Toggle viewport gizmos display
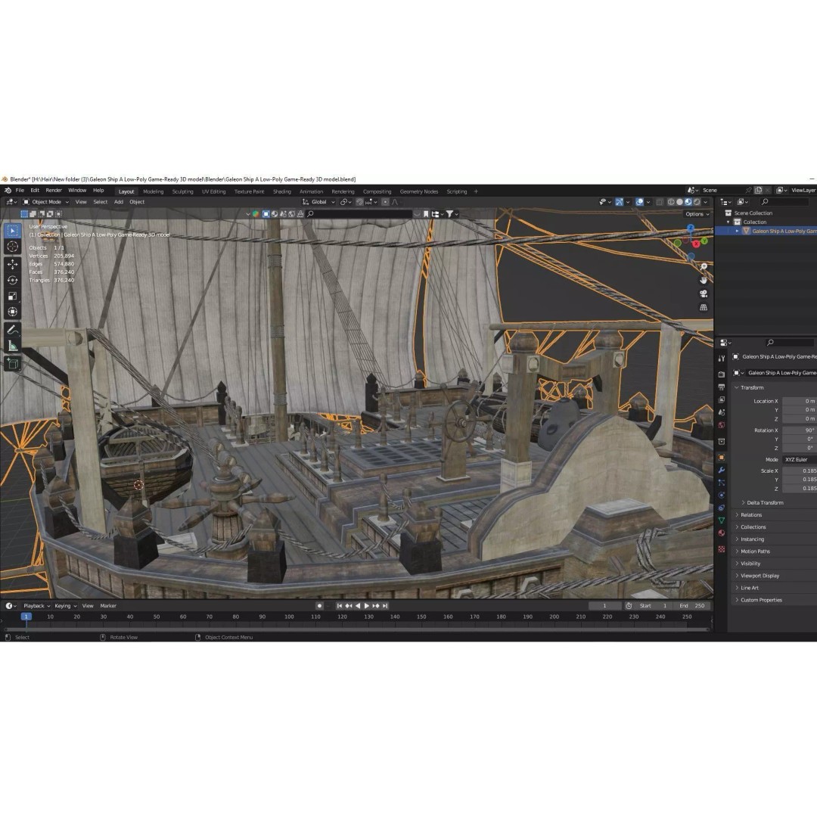This screenshot has width=817, height=817. pyautogui.click(x=619, y=202)
